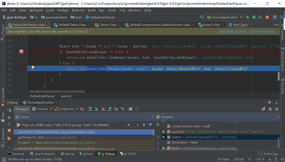Open the Terminal tool window

coord(16,154)
